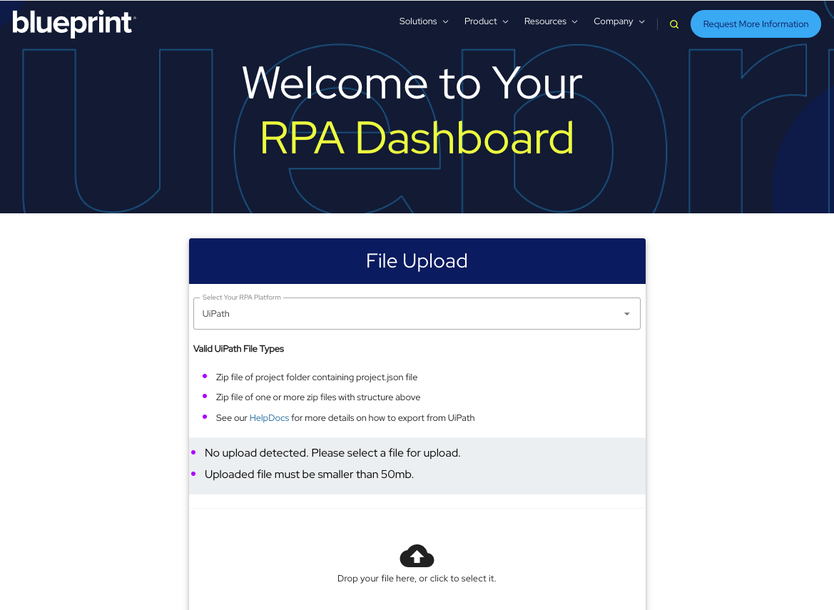Image resolution: width=834 pixels, height=610 pixels.
Task: Click the bullet next to 'No upload detected'
Action: point(194,452)
